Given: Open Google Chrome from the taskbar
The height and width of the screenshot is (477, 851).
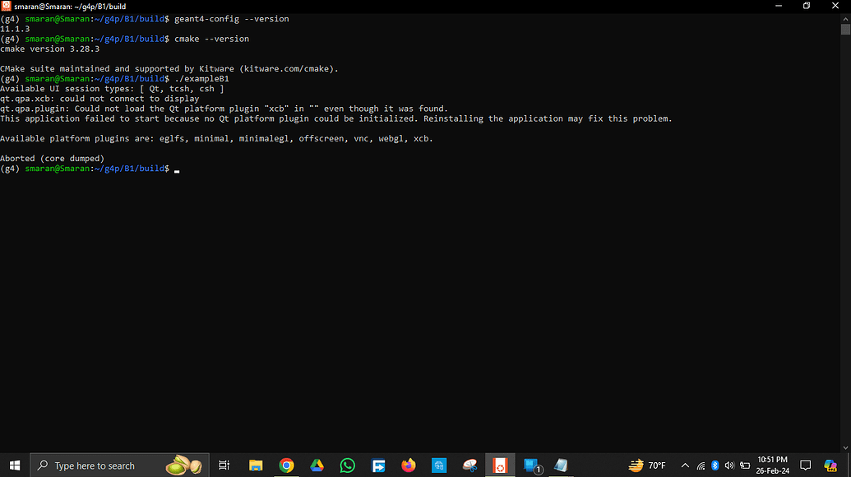Looking at the screenshot, I should 286,465.
